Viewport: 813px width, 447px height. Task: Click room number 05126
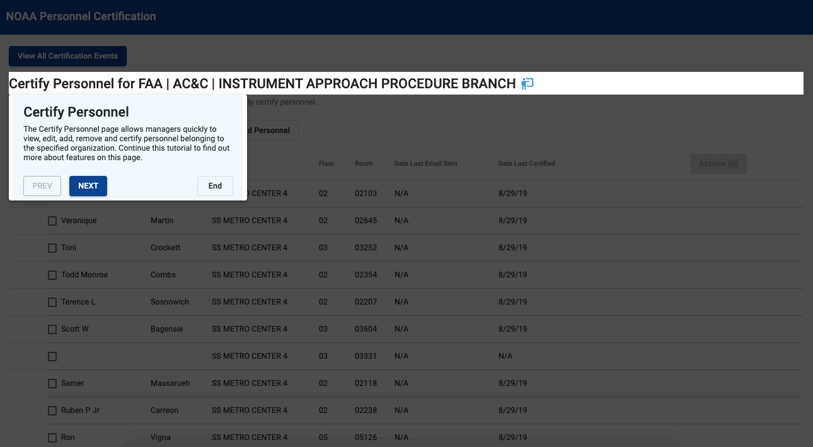pos(366,438)
